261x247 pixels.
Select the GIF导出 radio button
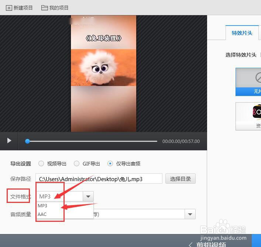click(76, 164)
